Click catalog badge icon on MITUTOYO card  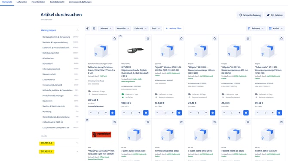point(120,36)
